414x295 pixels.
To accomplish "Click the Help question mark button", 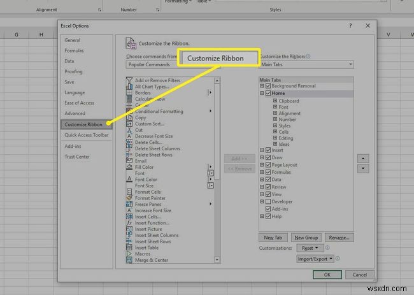I will (350, 25).
